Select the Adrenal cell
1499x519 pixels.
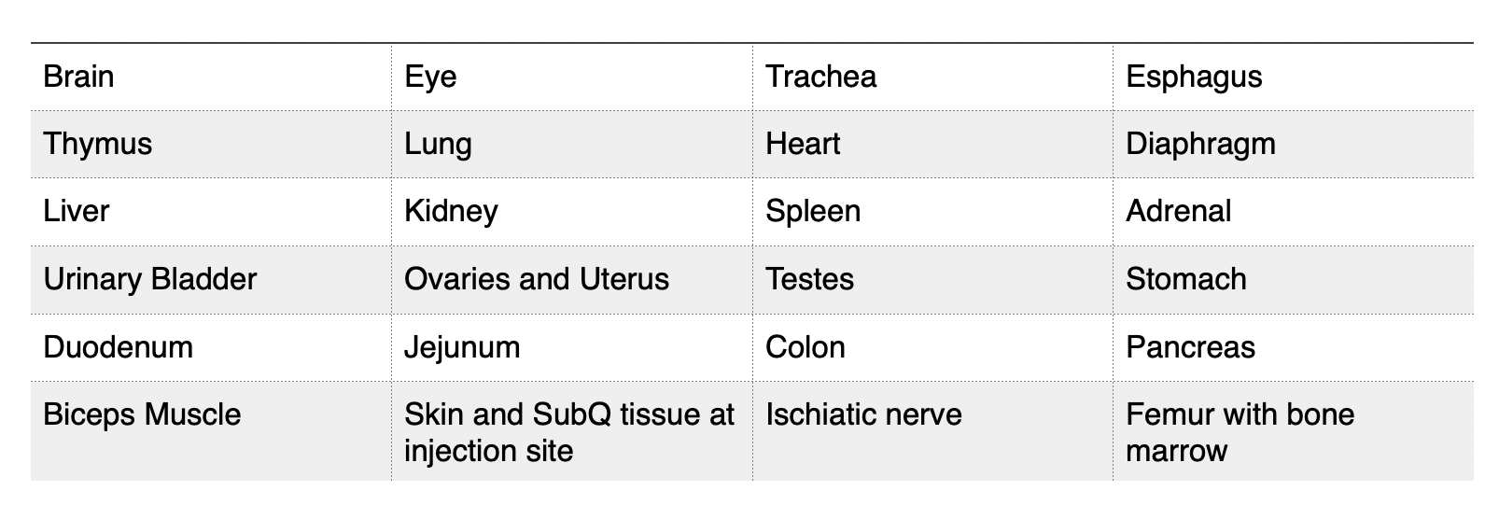[x=1179, y=211]
